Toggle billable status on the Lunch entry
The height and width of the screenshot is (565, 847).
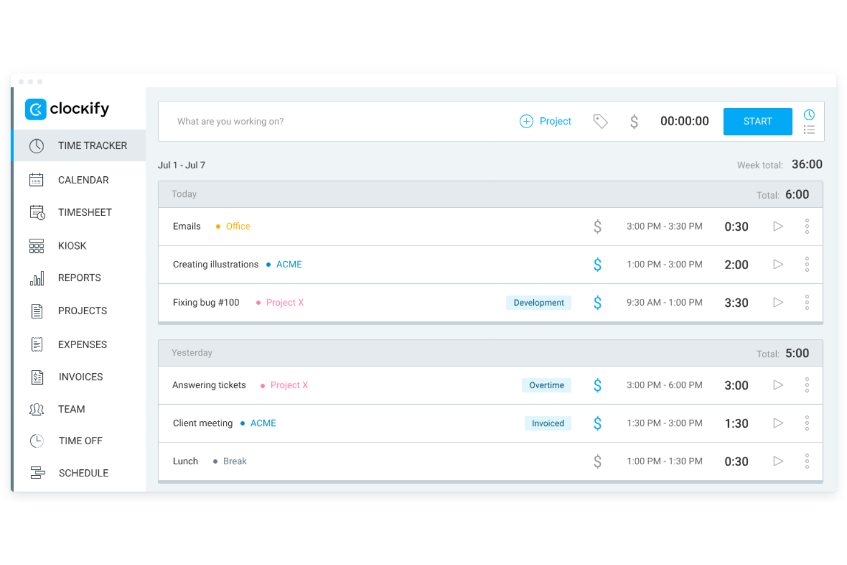click(597, 461)
